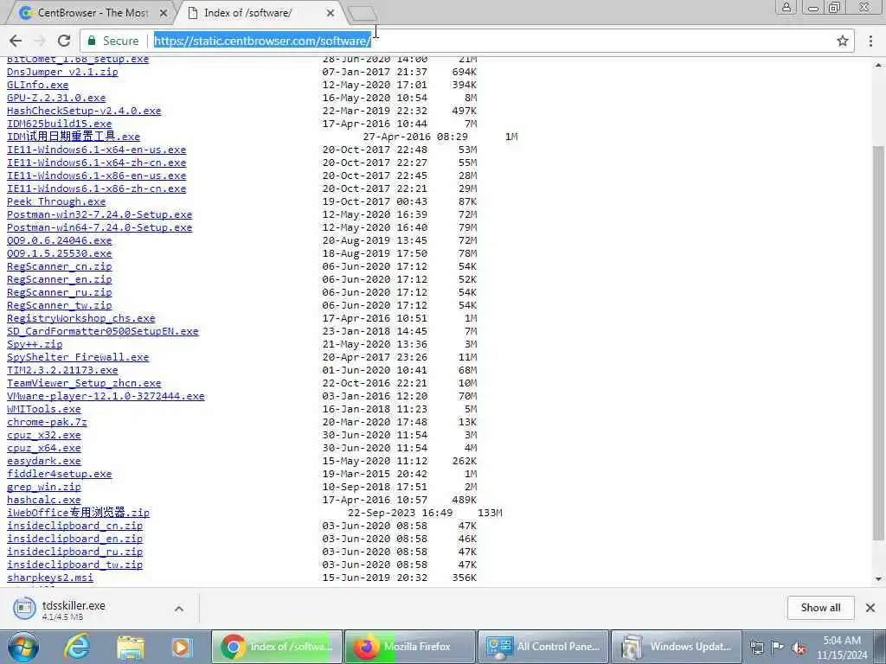Click the vertical scrollbar thumb
886x664 pixels.
[878, 342]
